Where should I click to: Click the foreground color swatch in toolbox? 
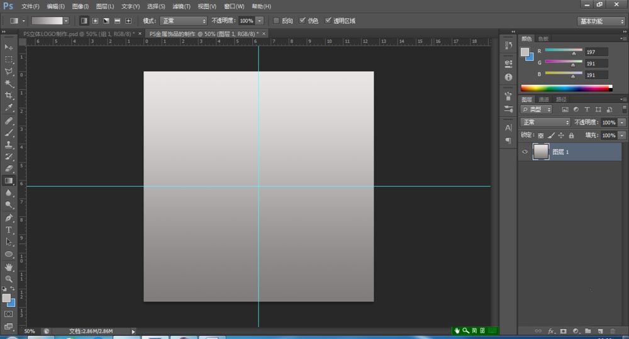coord(6,298)
